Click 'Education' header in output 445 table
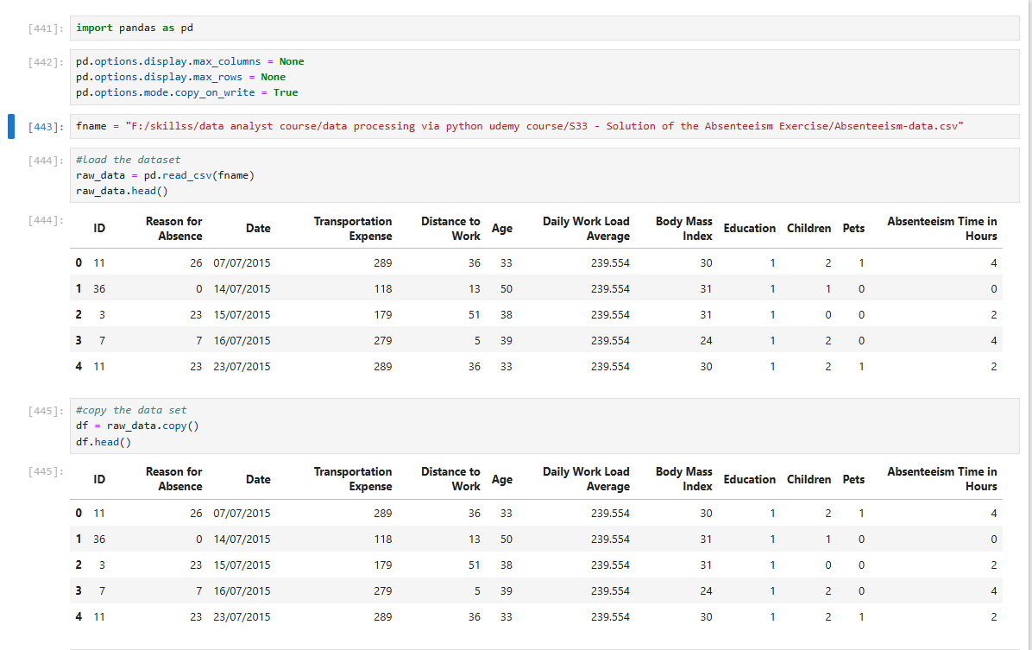1032x650 pixels. (750, 479)
